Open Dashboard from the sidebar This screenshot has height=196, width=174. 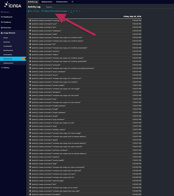[8, 17]
